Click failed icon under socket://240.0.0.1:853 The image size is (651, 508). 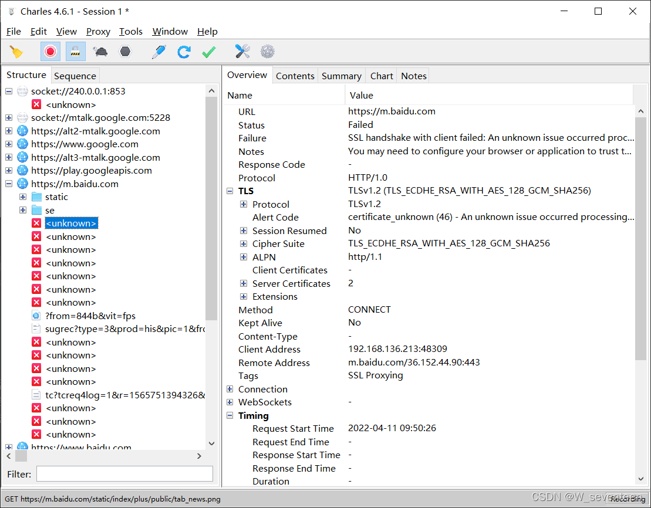36,104
